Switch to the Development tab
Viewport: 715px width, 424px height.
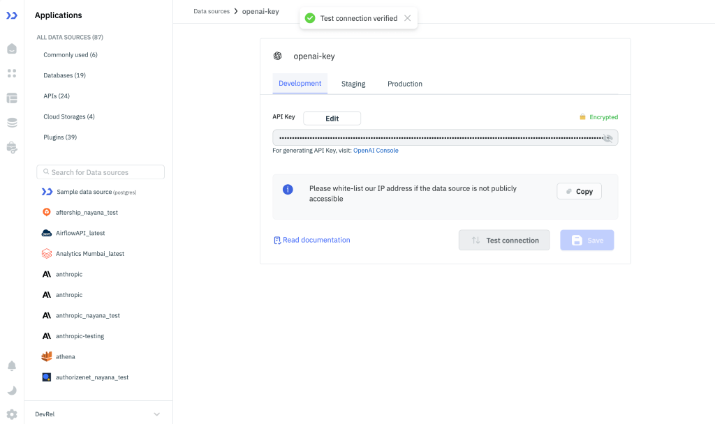coord(300,84)
